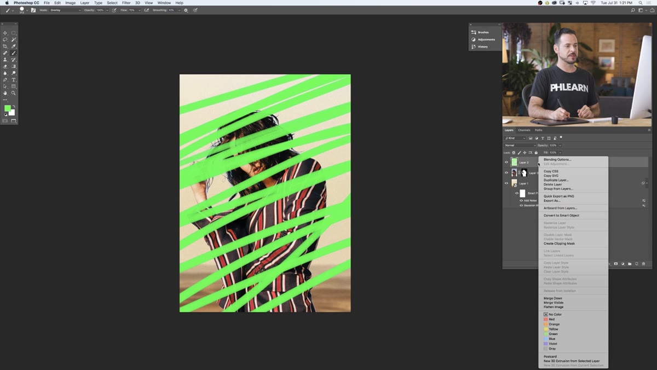Select the Move tool
657x370 pixels.
click(5, 33)
